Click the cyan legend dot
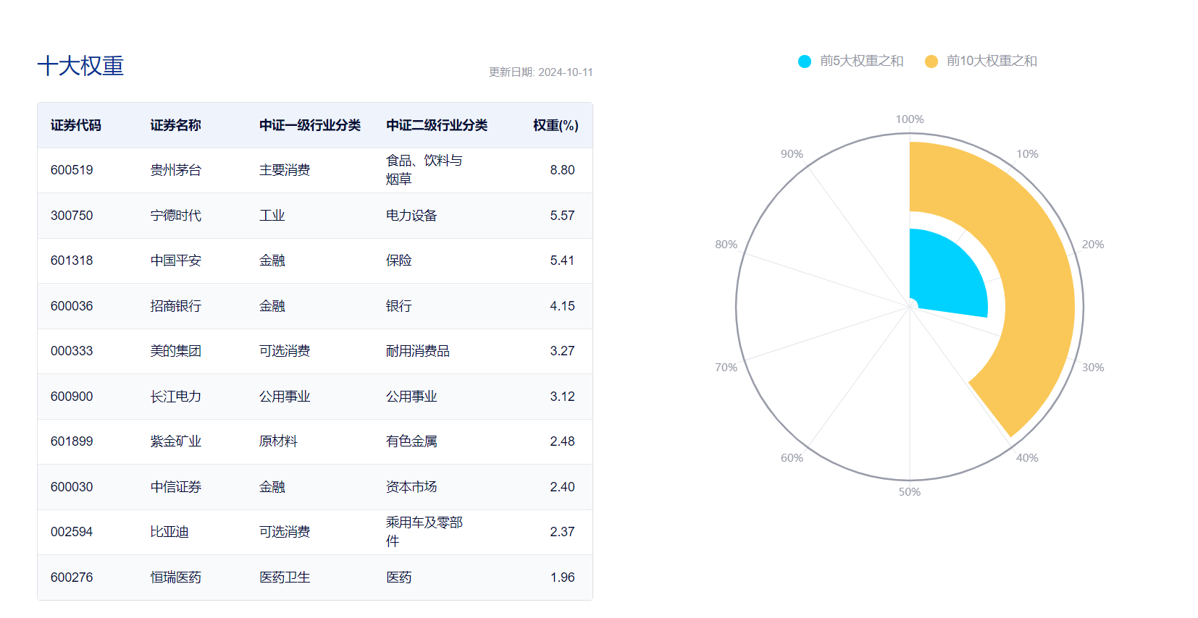The width and height of the screenshot is (1198, 618). (805, 62)
